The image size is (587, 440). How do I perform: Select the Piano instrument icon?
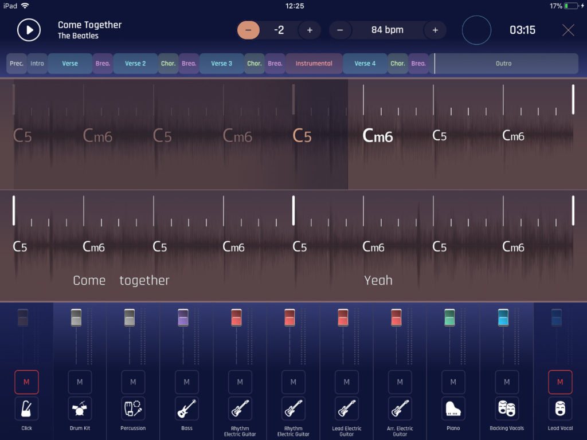[453, 408]
